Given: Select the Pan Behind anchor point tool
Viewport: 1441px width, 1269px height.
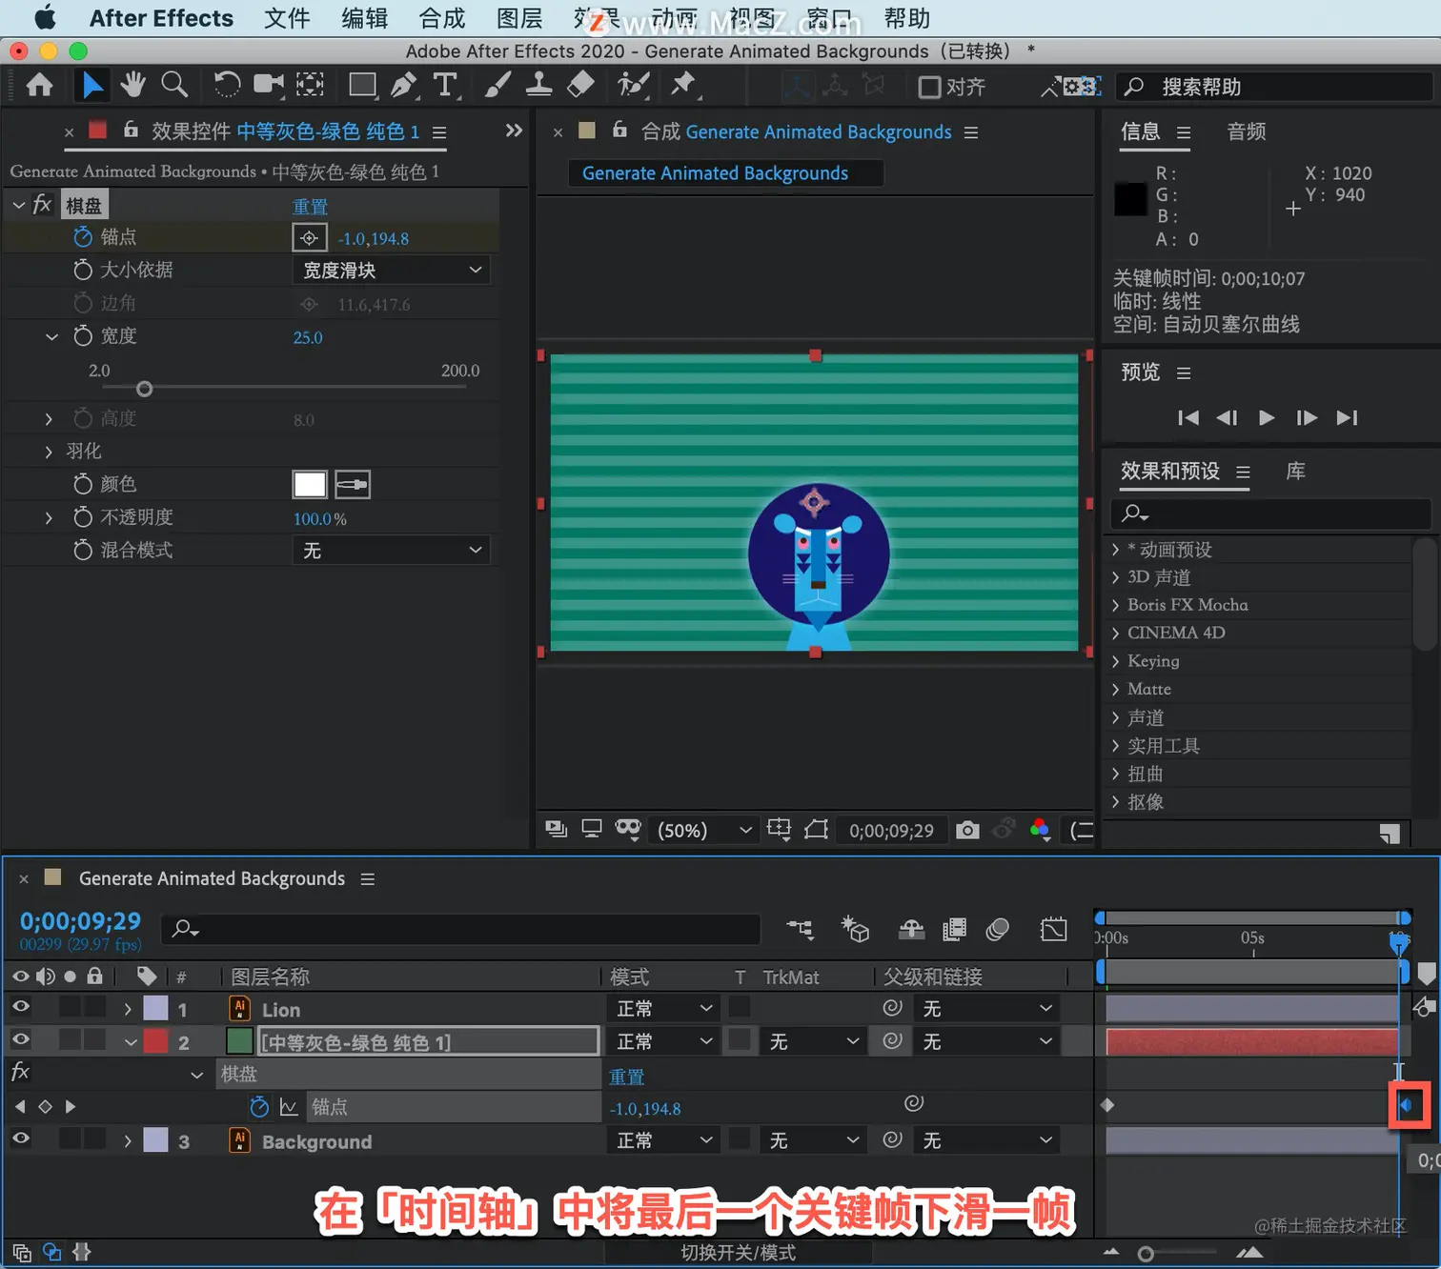Looking at the screenshot, I should point(310,86).
